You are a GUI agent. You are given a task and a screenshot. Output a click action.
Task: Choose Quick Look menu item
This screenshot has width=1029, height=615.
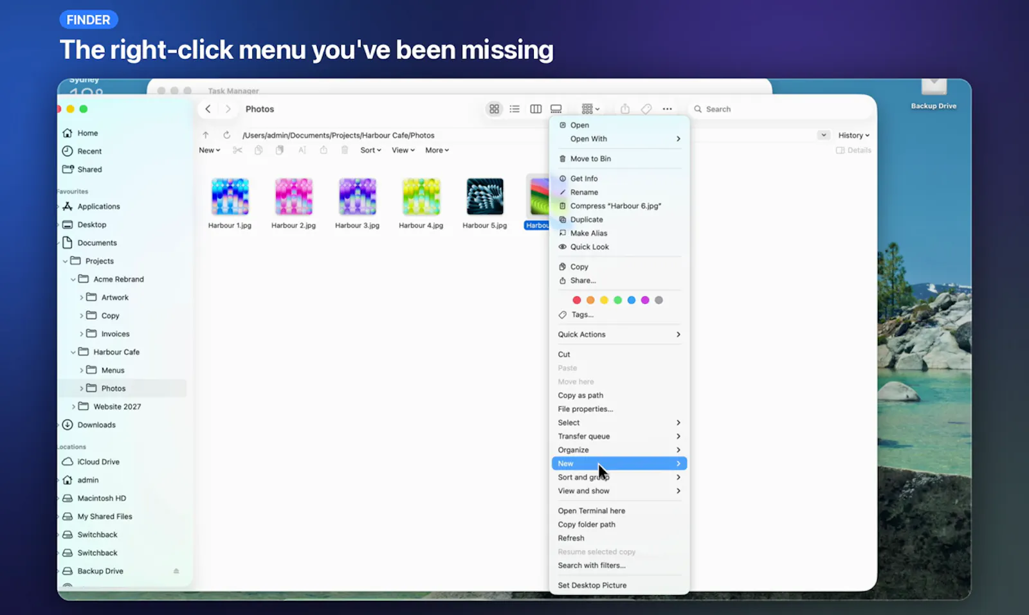[x=619, y=247]
